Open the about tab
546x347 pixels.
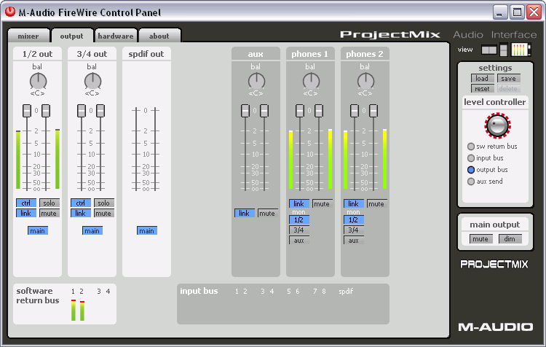(x=159, y=36)
